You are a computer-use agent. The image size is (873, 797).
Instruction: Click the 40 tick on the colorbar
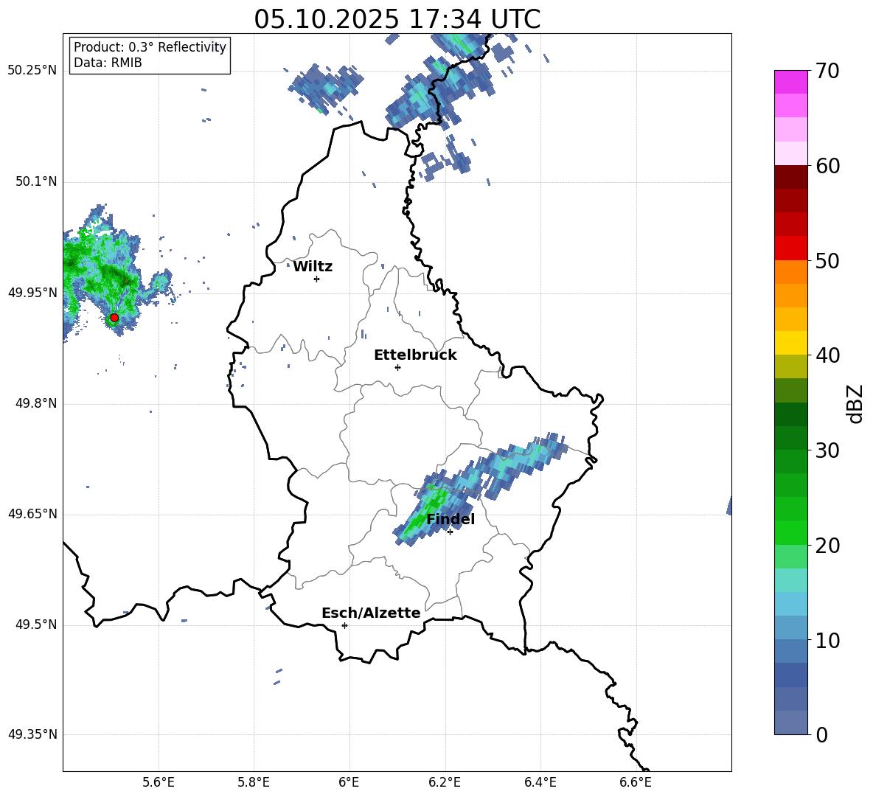tap(827, 355)
